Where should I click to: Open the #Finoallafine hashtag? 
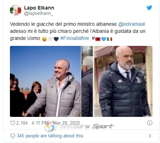[x=75, y=38]
